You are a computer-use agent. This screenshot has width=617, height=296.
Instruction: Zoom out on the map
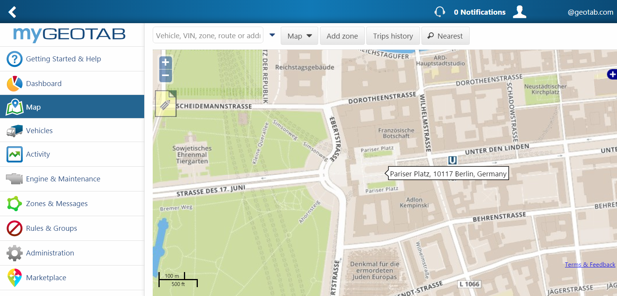[x=165, y=76]
